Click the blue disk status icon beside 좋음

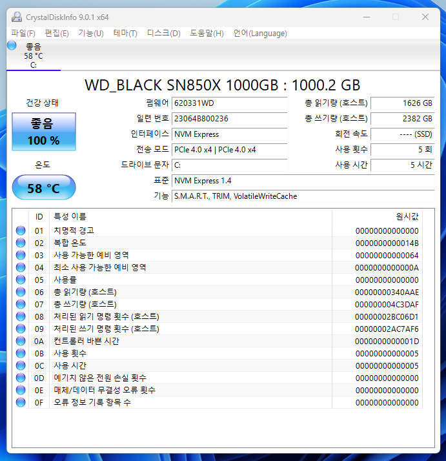[x=12, y=45]
